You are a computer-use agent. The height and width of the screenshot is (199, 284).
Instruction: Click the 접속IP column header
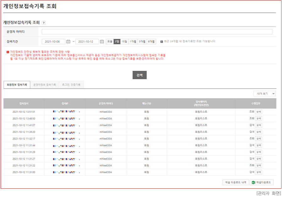[x=65, y=104]
